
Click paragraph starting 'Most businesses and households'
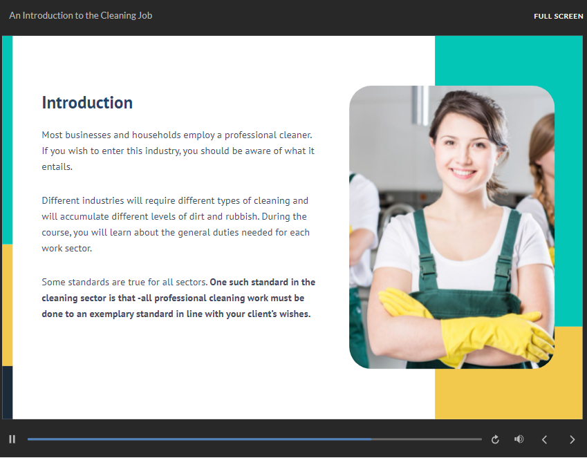(178, 151)
